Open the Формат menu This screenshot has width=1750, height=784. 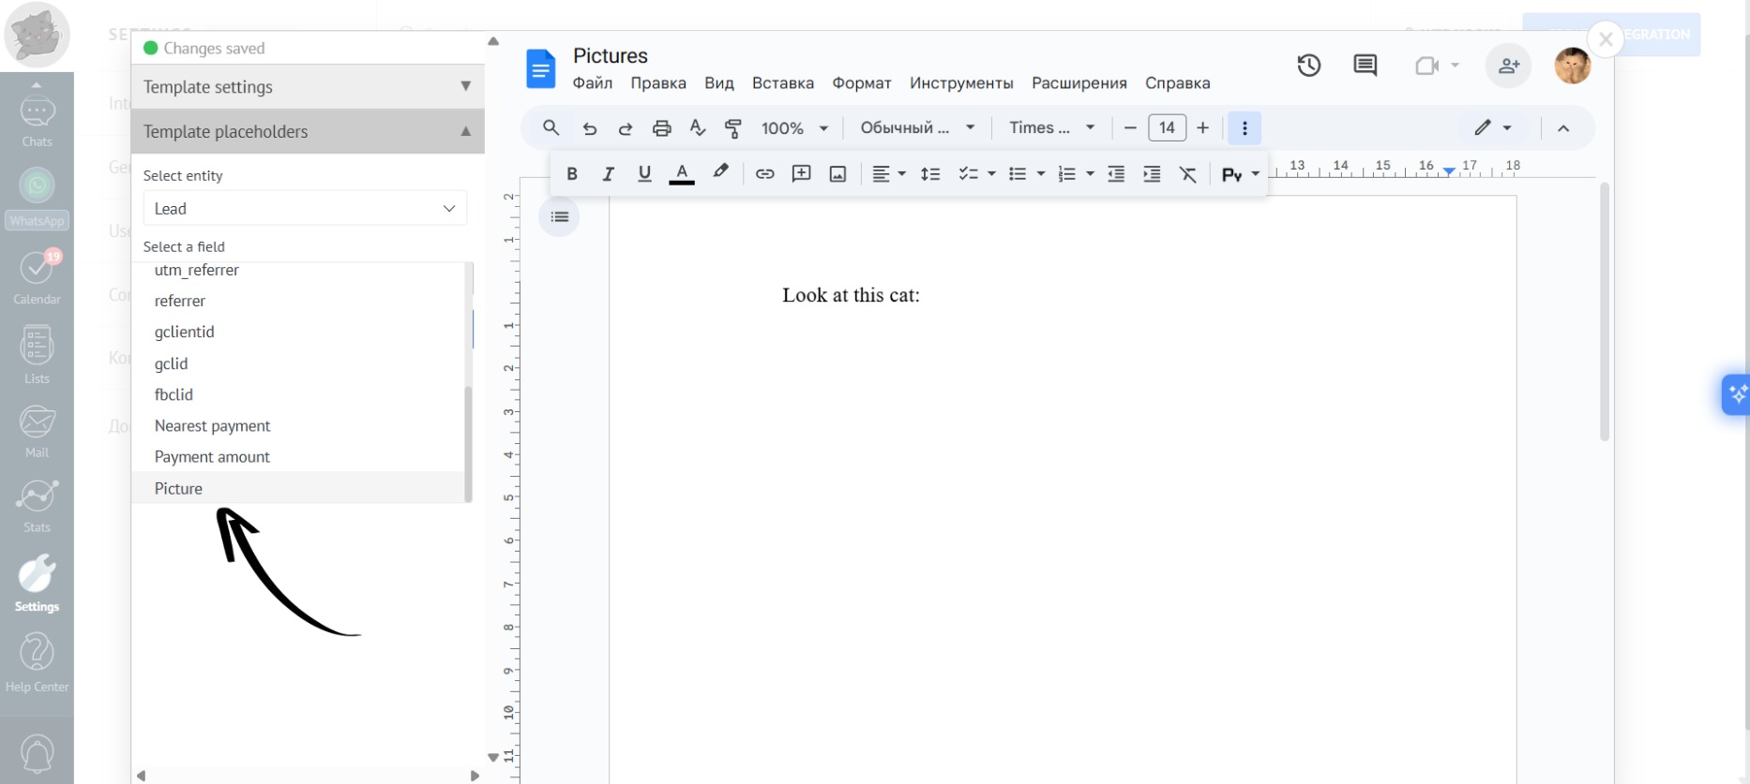click(x=861, y=83)
